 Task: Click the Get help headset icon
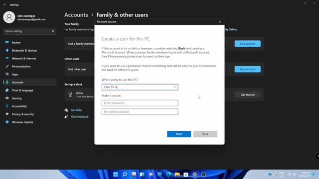click(66, 110)
